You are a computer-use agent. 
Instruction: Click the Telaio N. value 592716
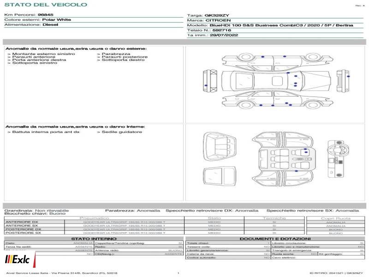tap(222, 30)
